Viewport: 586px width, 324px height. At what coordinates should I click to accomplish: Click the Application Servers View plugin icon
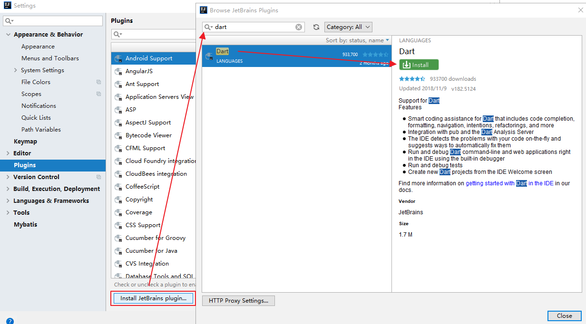tap(118, 97)
